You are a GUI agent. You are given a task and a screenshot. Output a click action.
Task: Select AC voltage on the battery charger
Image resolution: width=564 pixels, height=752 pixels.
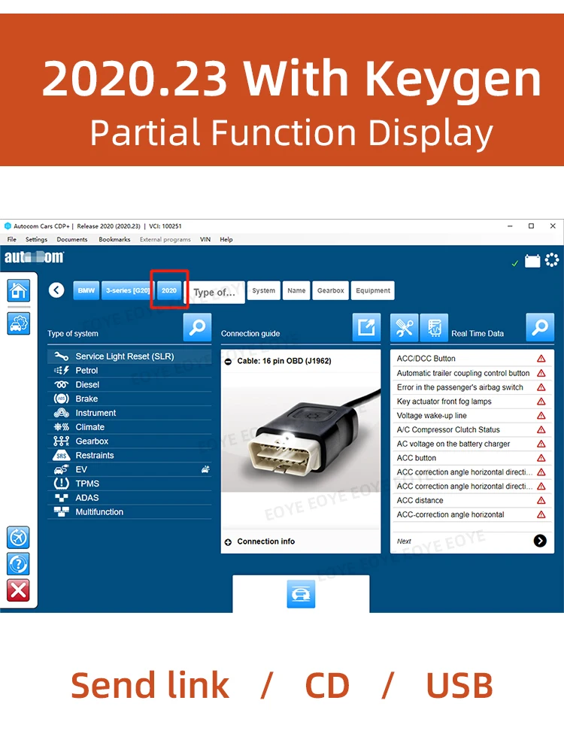tap(472, 444)
